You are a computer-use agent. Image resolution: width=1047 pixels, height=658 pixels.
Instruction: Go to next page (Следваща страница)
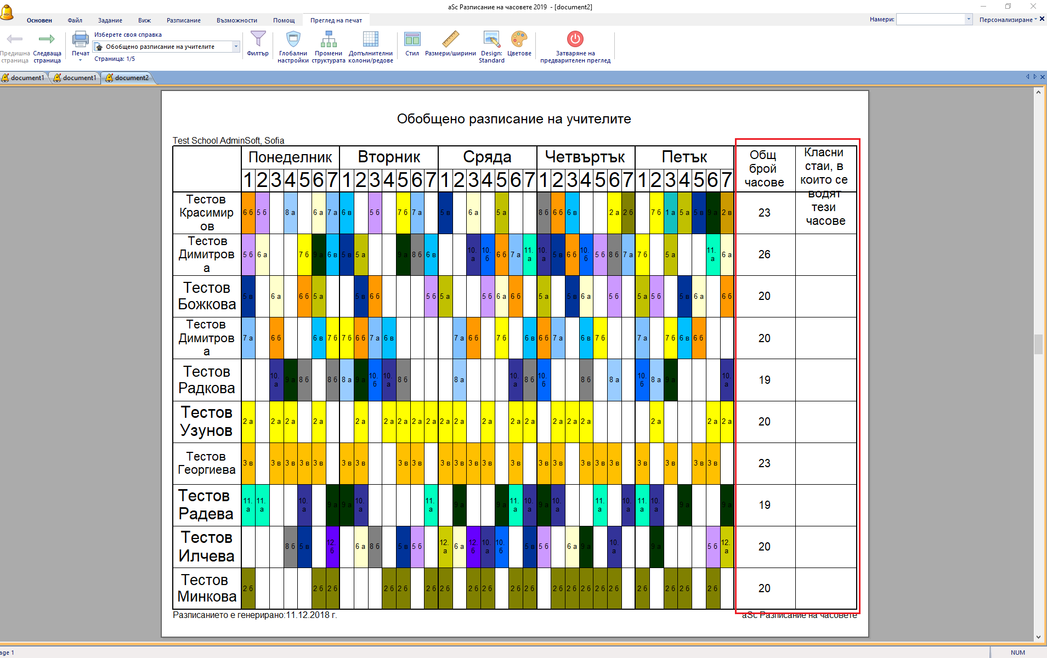[47, 39]
